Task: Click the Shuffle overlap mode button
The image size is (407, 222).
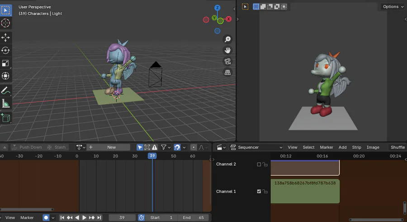Action: coord(397,148)
